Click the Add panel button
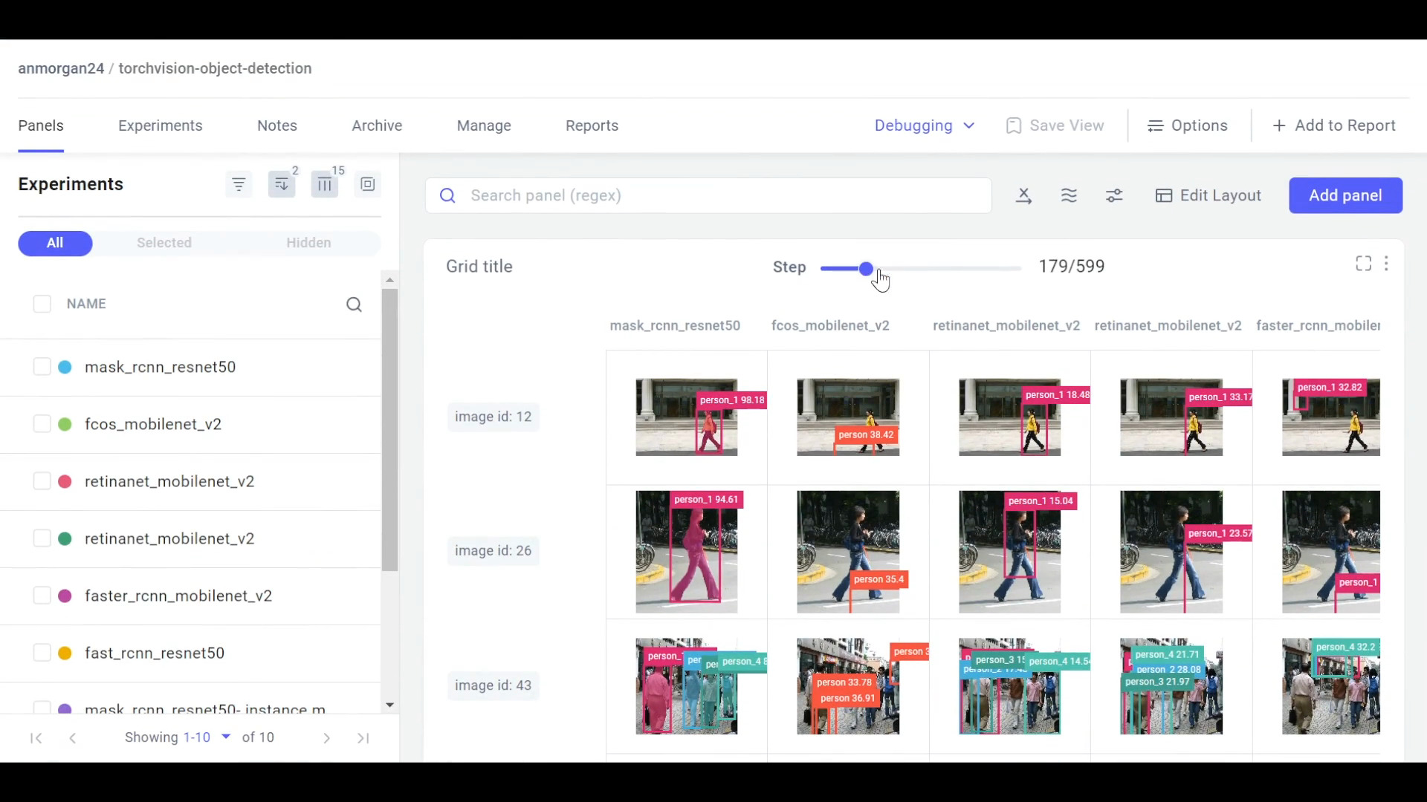Viewport: 1427px width, 802px height. [x=1345, y=195]
